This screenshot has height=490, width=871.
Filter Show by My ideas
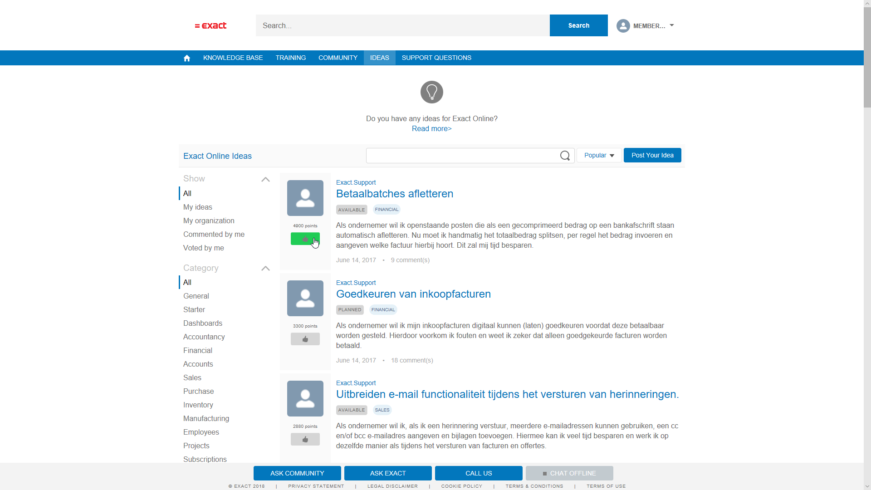198,207
